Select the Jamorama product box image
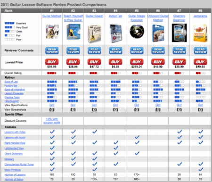The image size is (212, 182). 200,33
